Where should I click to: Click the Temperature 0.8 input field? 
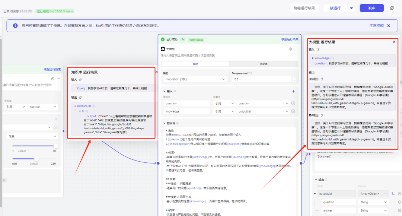262,79
